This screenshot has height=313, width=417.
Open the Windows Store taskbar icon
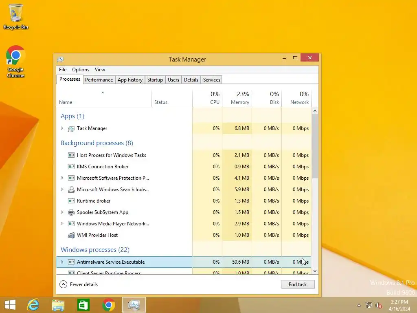83,305
